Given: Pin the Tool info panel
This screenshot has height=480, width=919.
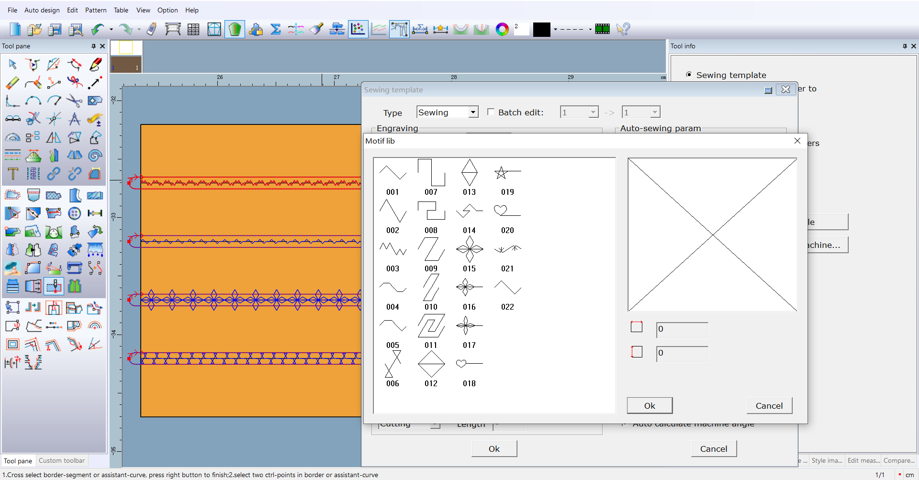Looking at the screenshot, I should 905,46.
